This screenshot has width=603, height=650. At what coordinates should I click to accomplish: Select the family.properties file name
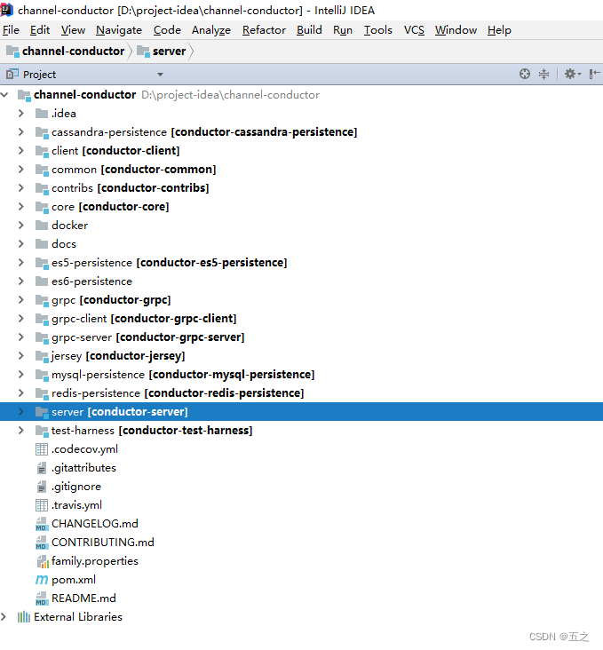pos(95,561)
